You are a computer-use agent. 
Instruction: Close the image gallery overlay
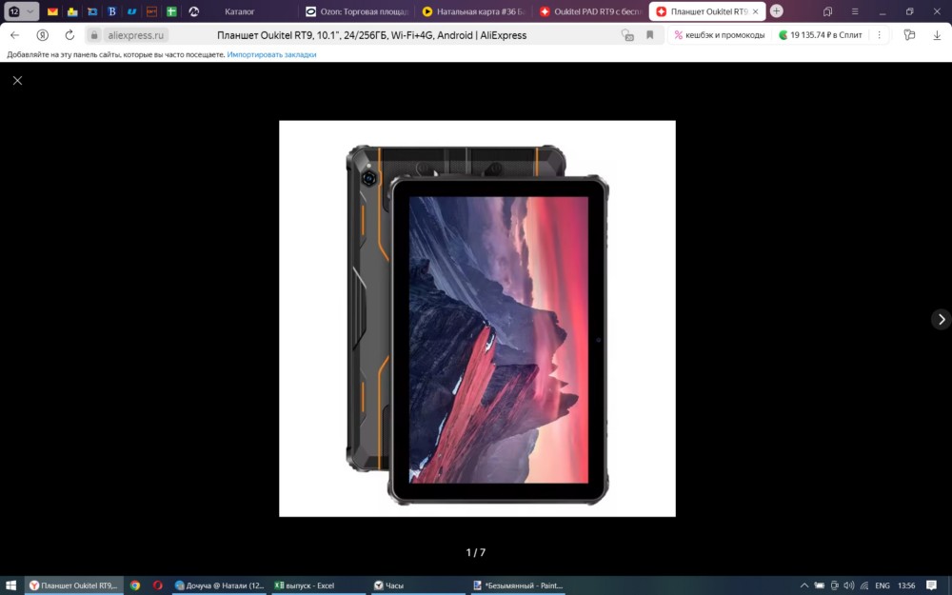(17, 81)
